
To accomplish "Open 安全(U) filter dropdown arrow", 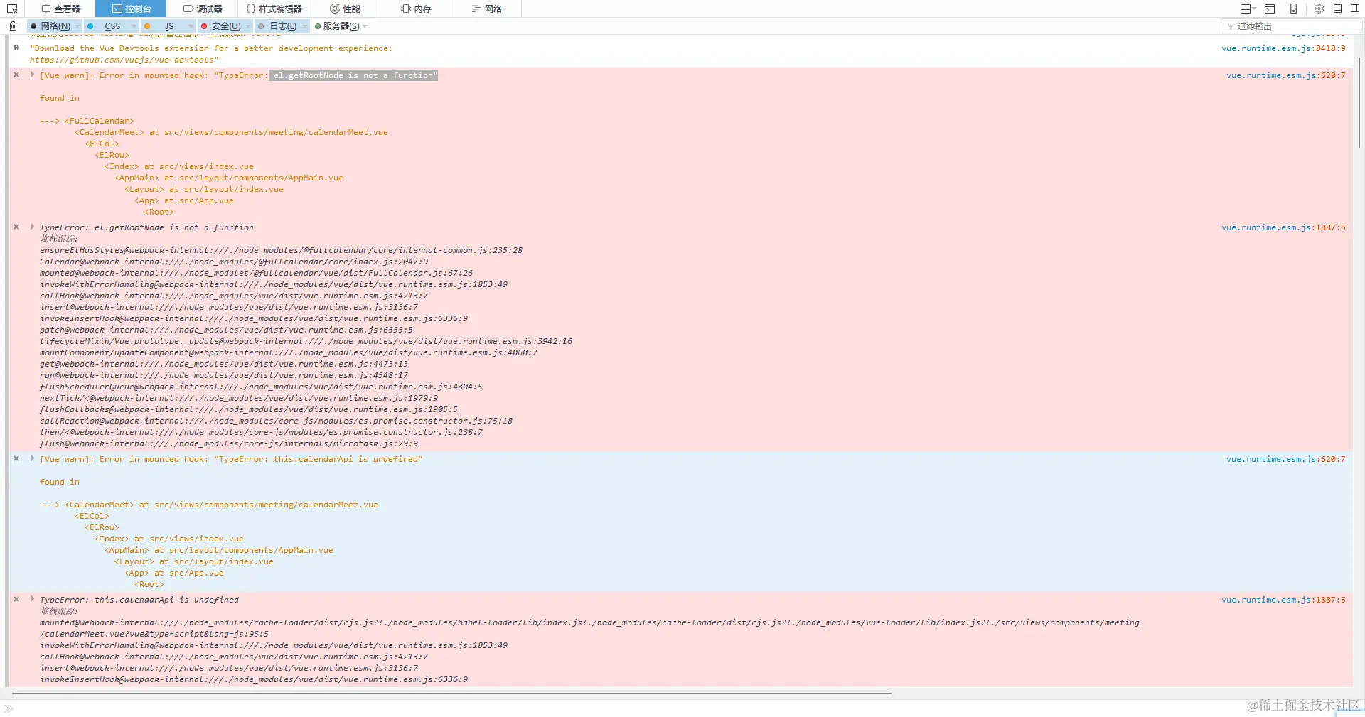I will coord(248,26).
